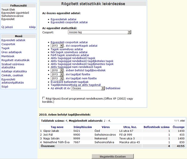Click the 'befizetései' link
The height and width of the screenshot is (159, 187).
pos(113,88)
